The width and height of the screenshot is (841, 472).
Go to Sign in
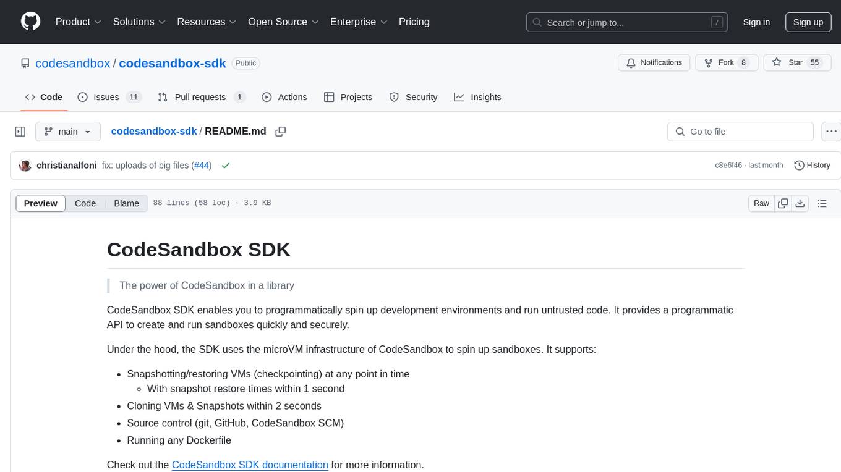pyautogui.click(x=756, y=22)
